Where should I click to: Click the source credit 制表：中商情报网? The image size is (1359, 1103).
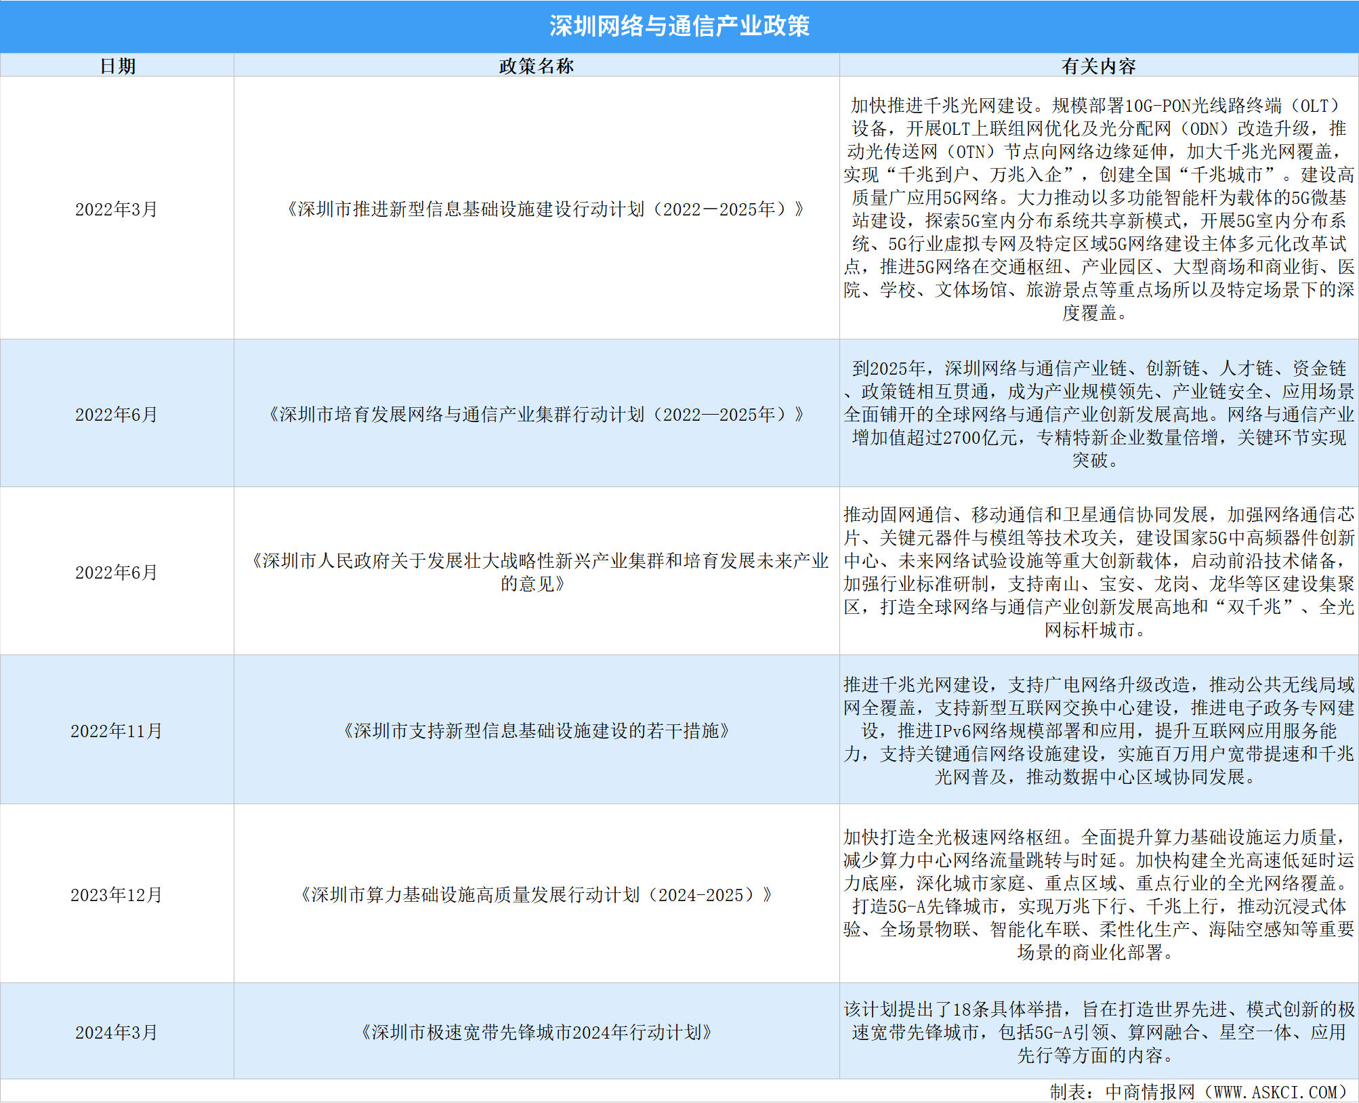[1199, 1091]
